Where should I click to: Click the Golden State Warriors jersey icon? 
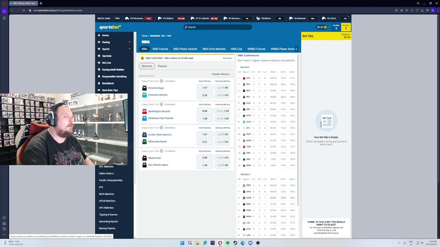click(x=144, y=134)
